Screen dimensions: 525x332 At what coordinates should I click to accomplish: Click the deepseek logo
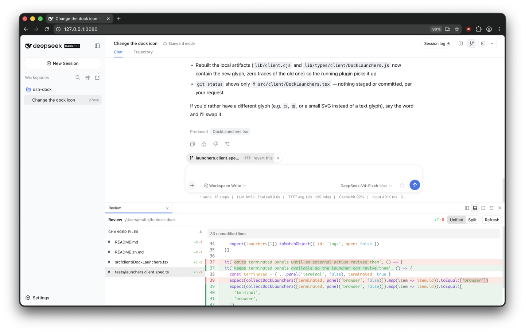click(52, 46)
